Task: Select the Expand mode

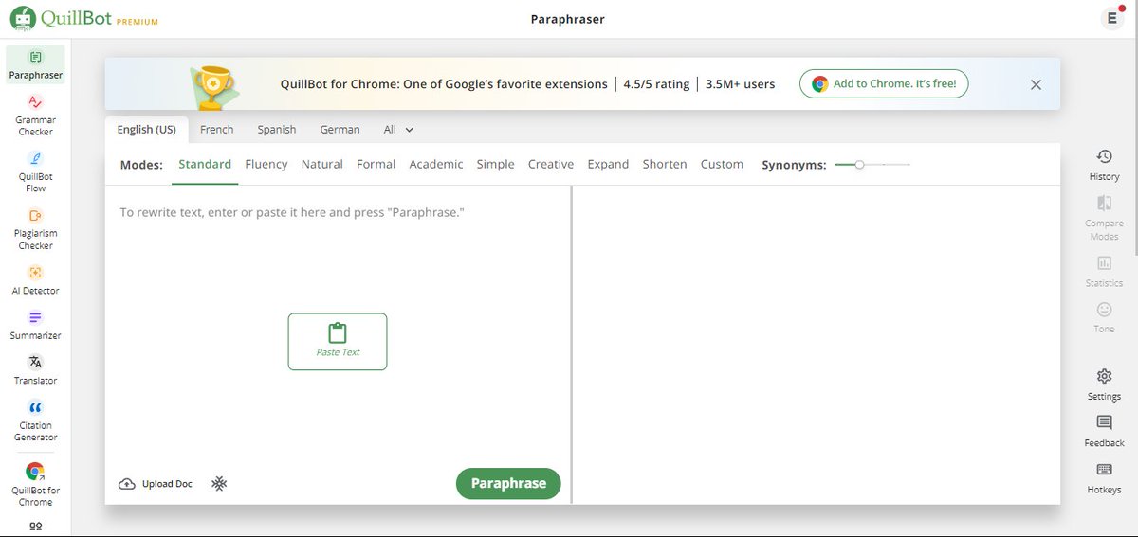Action: coord(608,164)
